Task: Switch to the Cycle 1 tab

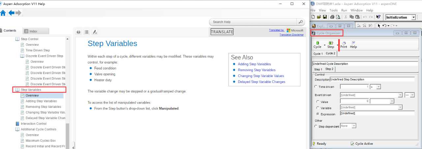Action: click(x=318, y=54)
